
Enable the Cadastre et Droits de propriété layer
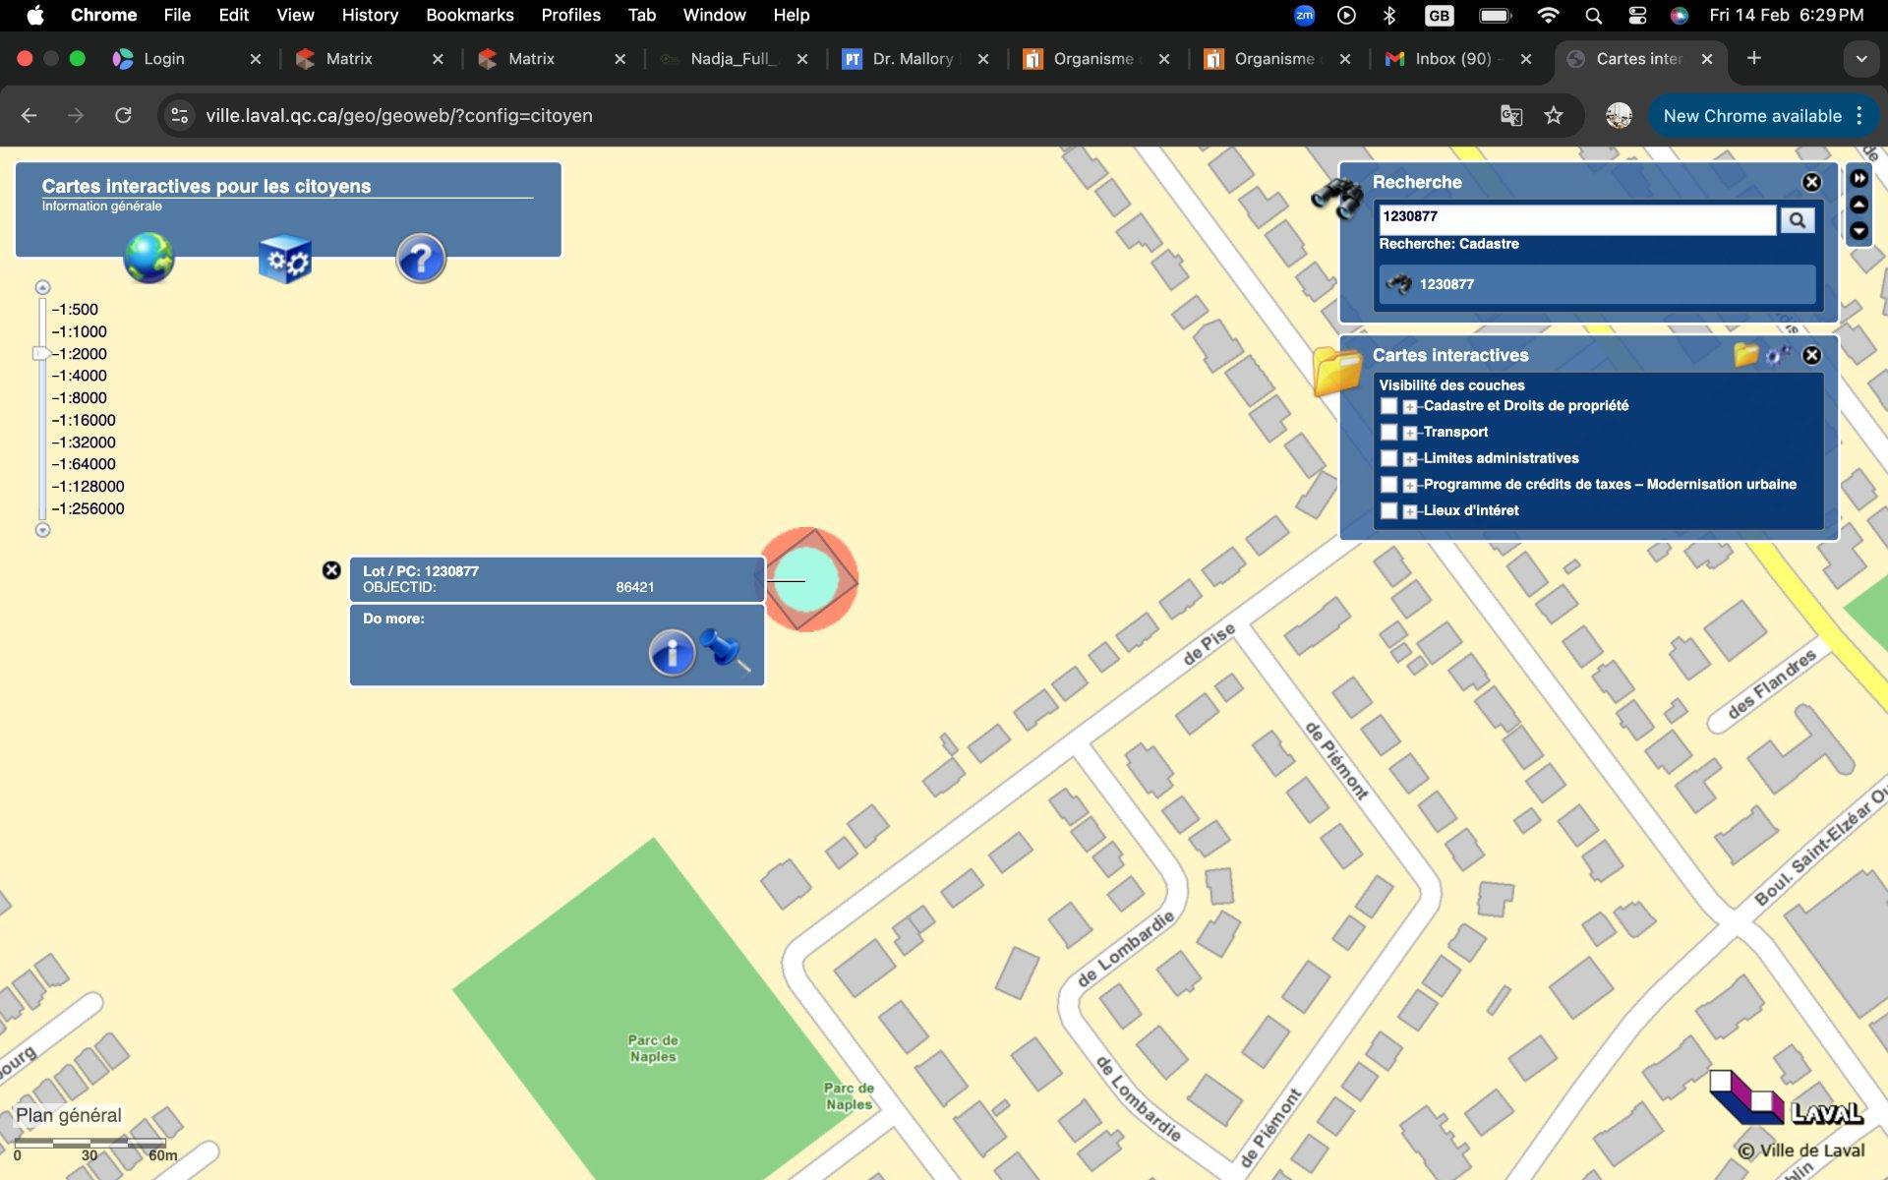[x=1388, y=406]
